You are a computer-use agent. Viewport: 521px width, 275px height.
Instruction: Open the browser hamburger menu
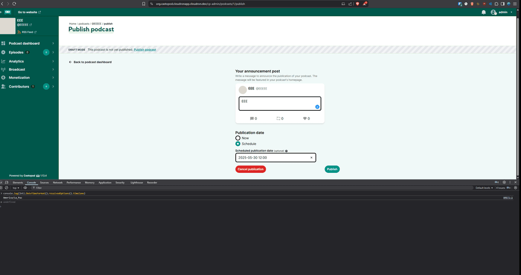[515, 4]
